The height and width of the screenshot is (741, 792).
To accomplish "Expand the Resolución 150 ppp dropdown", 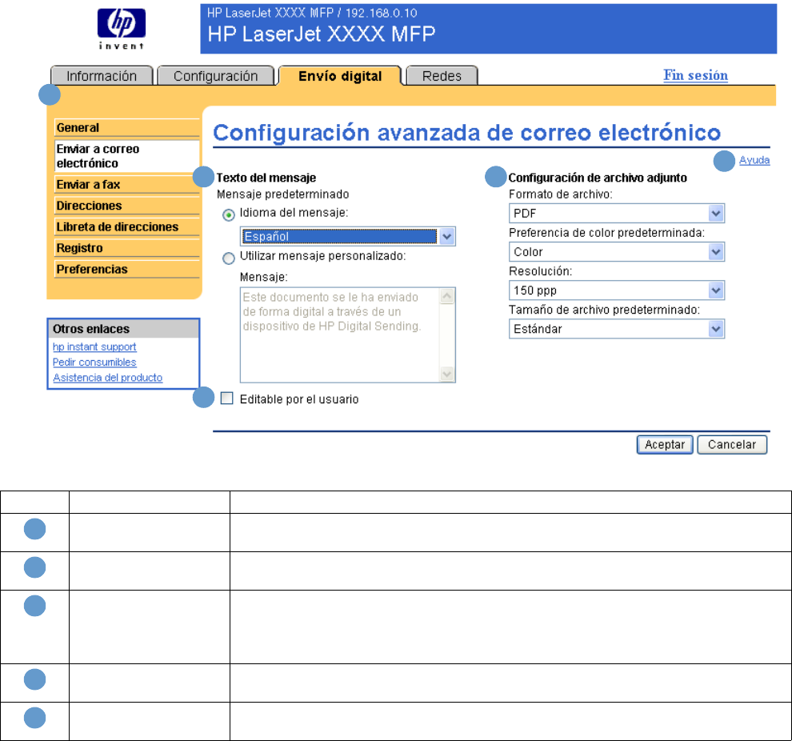I will [617, 290].
